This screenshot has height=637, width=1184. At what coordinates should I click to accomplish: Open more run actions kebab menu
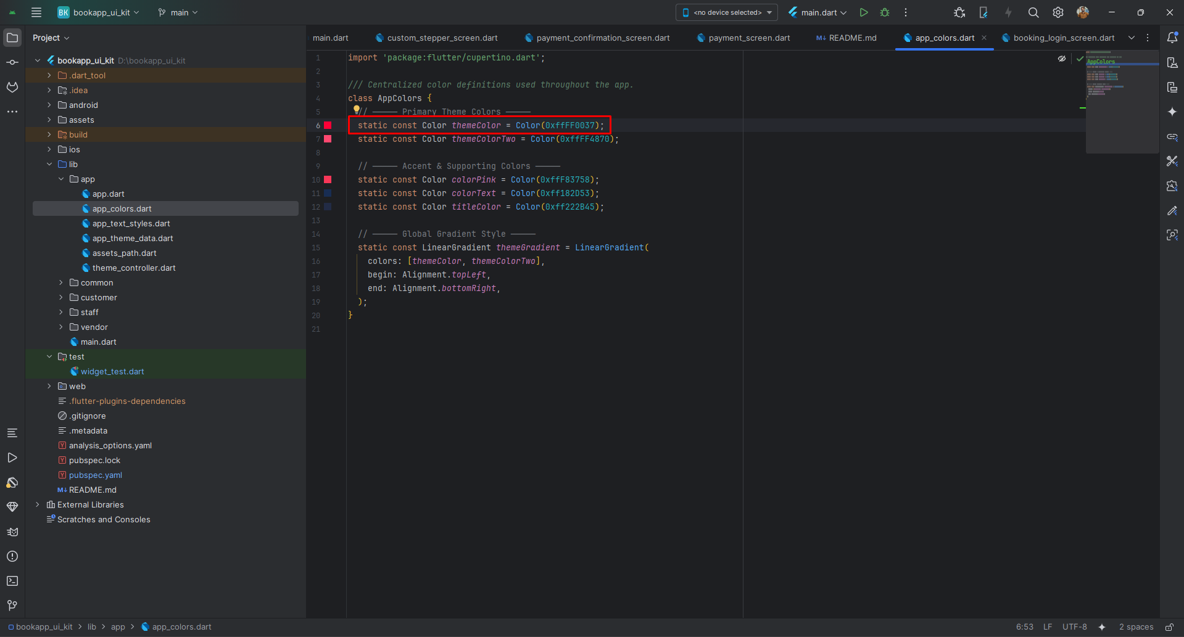[x=906, y=12]
